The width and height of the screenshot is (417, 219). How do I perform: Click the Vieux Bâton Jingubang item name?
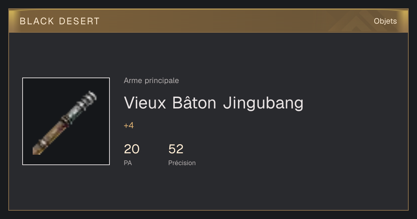214,103
